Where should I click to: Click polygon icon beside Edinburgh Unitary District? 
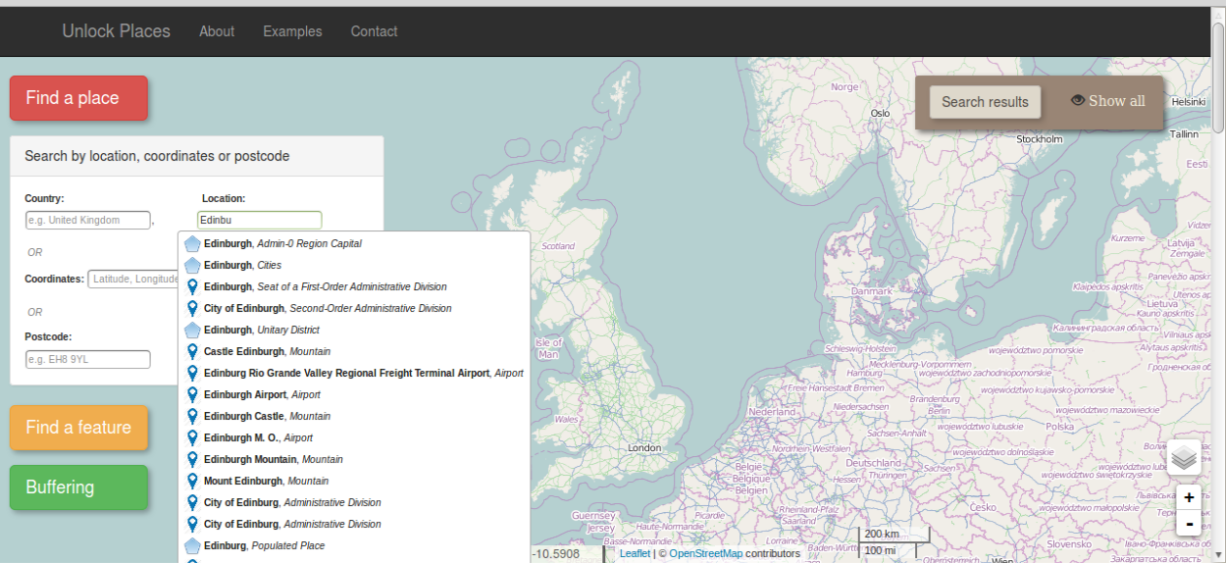pos(192,331)
